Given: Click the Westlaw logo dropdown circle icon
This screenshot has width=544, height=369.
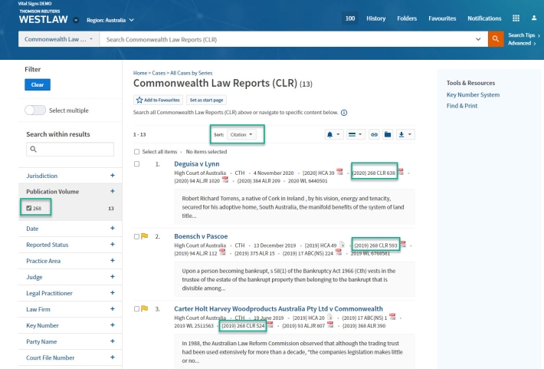Looking at the screenshot, I should point(76,20).
